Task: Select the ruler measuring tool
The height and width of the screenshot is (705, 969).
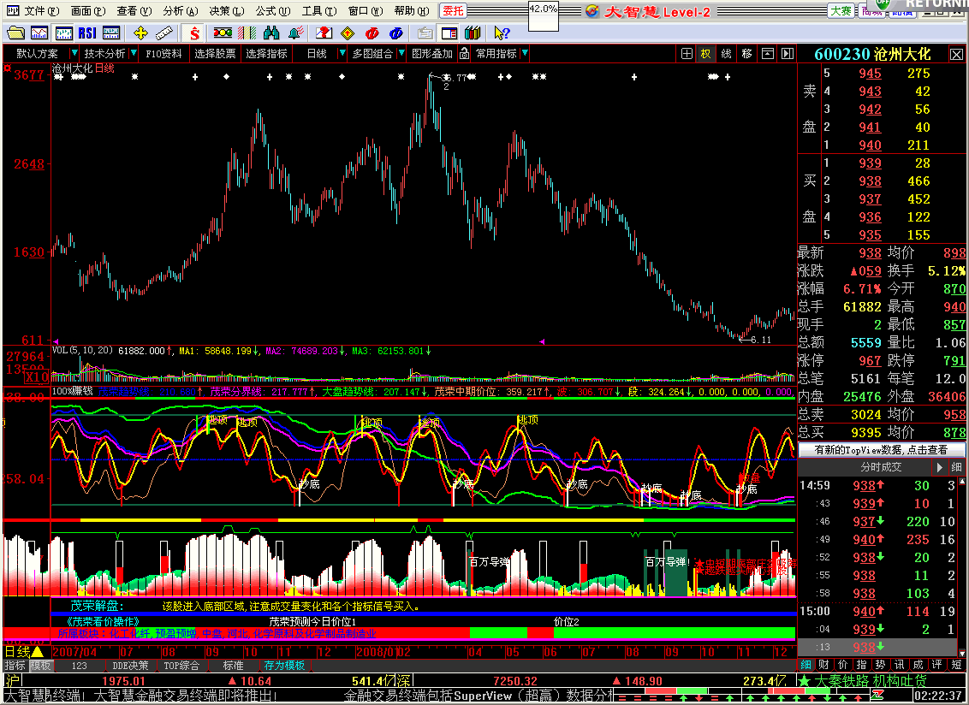Action: (x=163, y=33)
